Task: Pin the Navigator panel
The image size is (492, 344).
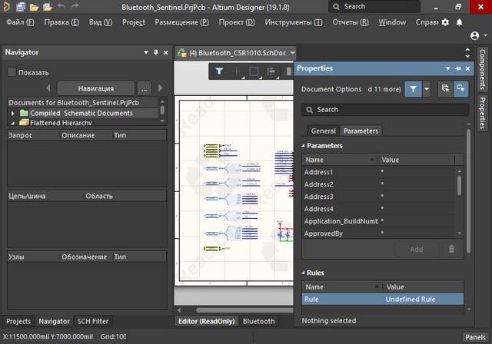Action: coord(156,52)
